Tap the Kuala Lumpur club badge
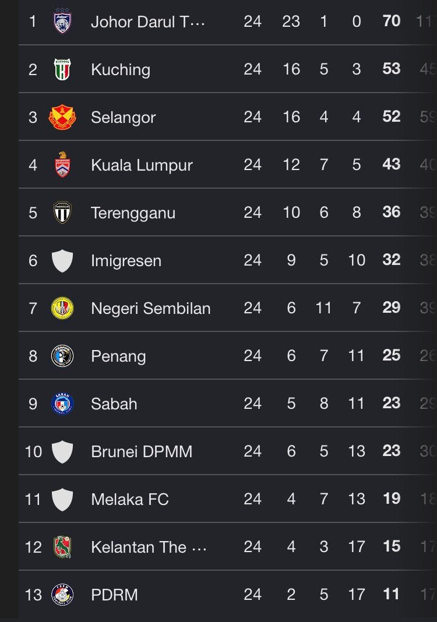This screenshot has width=437, height=622. [x=62, y=164]
